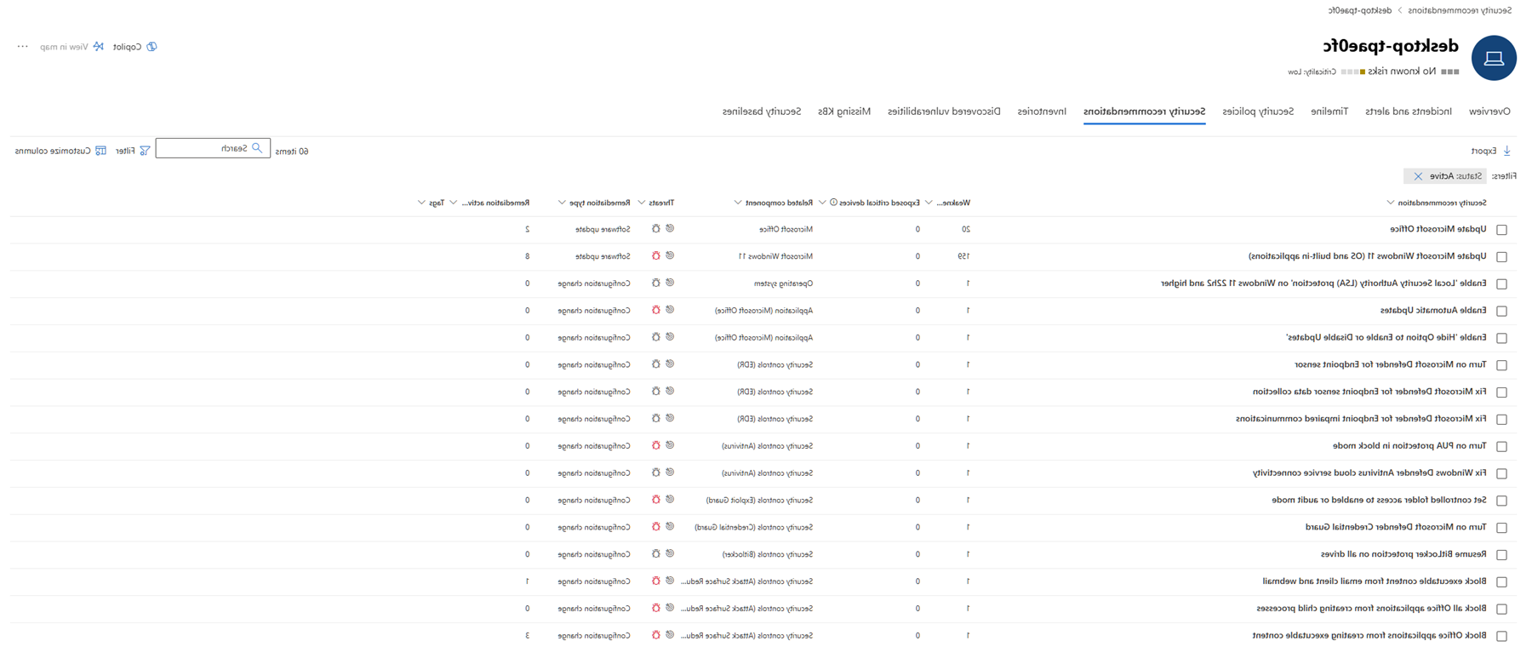Click threat insights icon in 'Hide Option' row
The width and height of the screenshot is (1532, 647).
[670, 338]
